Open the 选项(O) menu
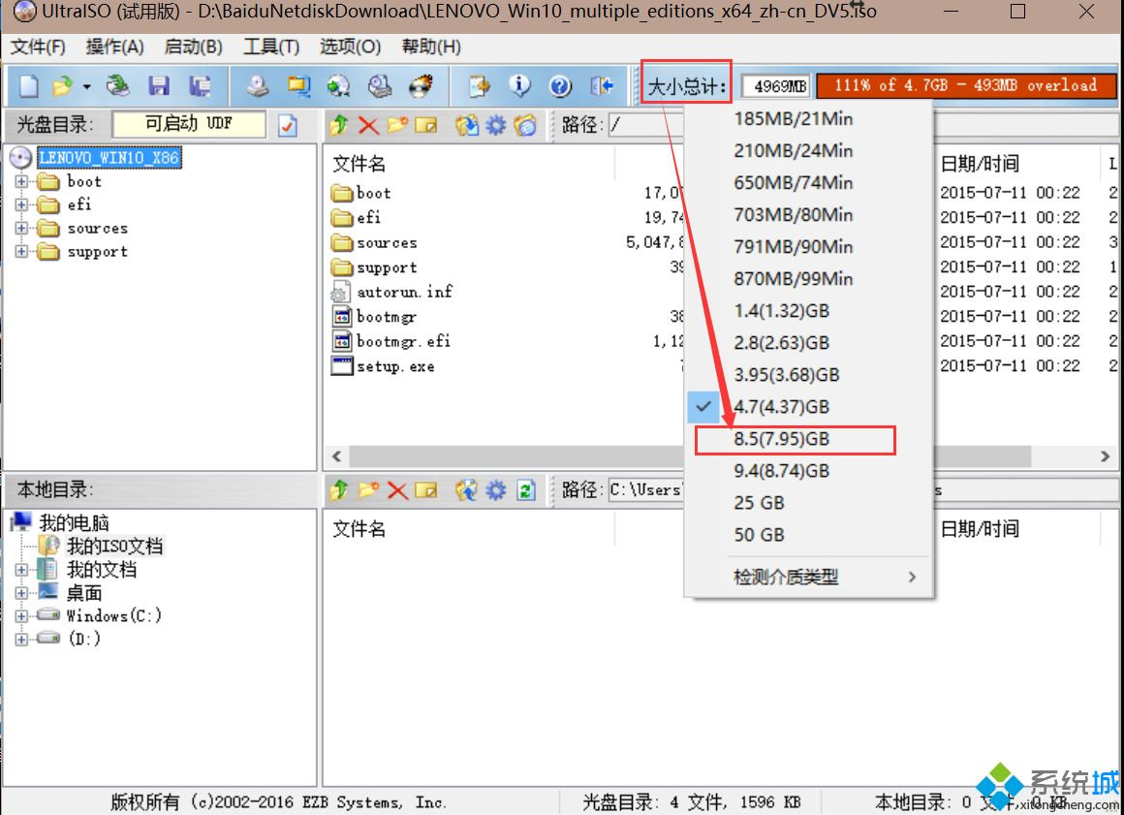The image size is (1124, 815). 350,47
